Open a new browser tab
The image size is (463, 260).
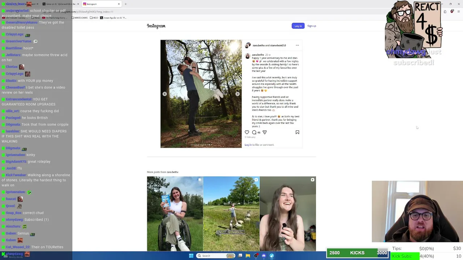126,4
